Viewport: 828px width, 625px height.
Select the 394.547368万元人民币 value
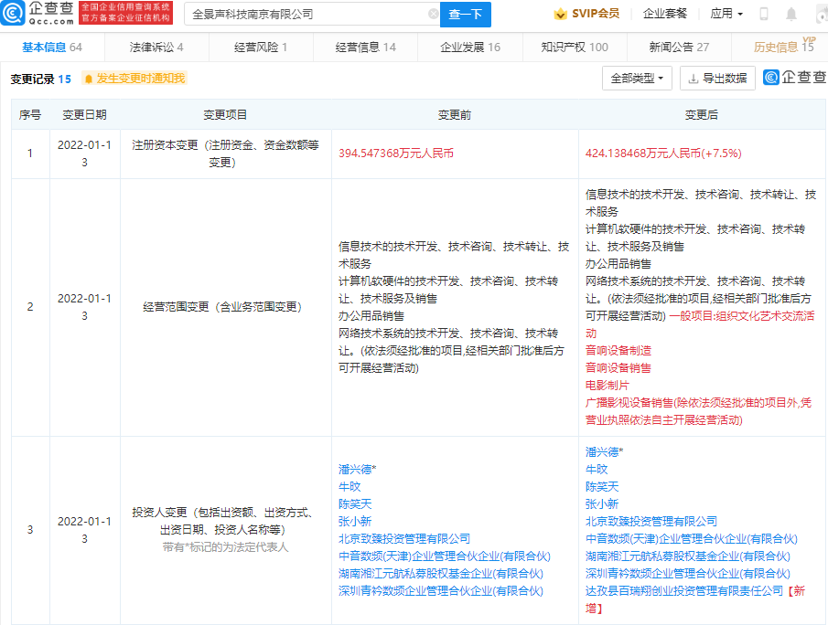point(396,154)
